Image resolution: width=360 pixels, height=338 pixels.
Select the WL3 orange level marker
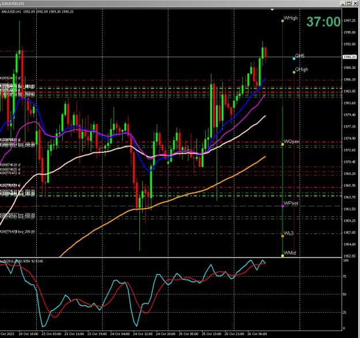[x=283, y=236]
